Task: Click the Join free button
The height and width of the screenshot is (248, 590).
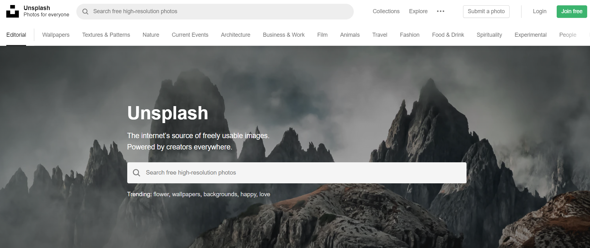Action: click(572, 12)
